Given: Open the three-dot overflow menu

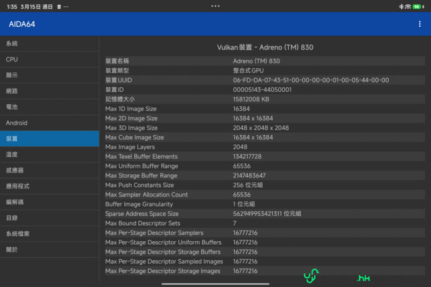Looking at the screenshot, I should [420, 24].
